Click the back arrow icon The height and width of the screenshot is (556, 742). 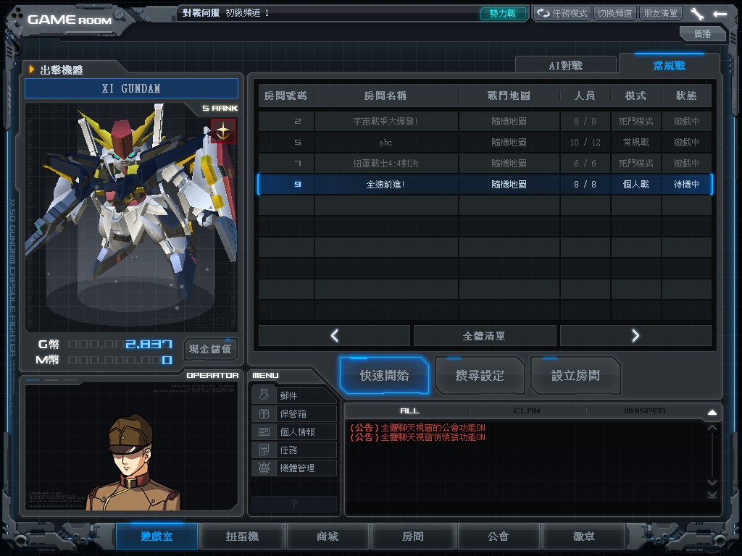coord(720,14)
